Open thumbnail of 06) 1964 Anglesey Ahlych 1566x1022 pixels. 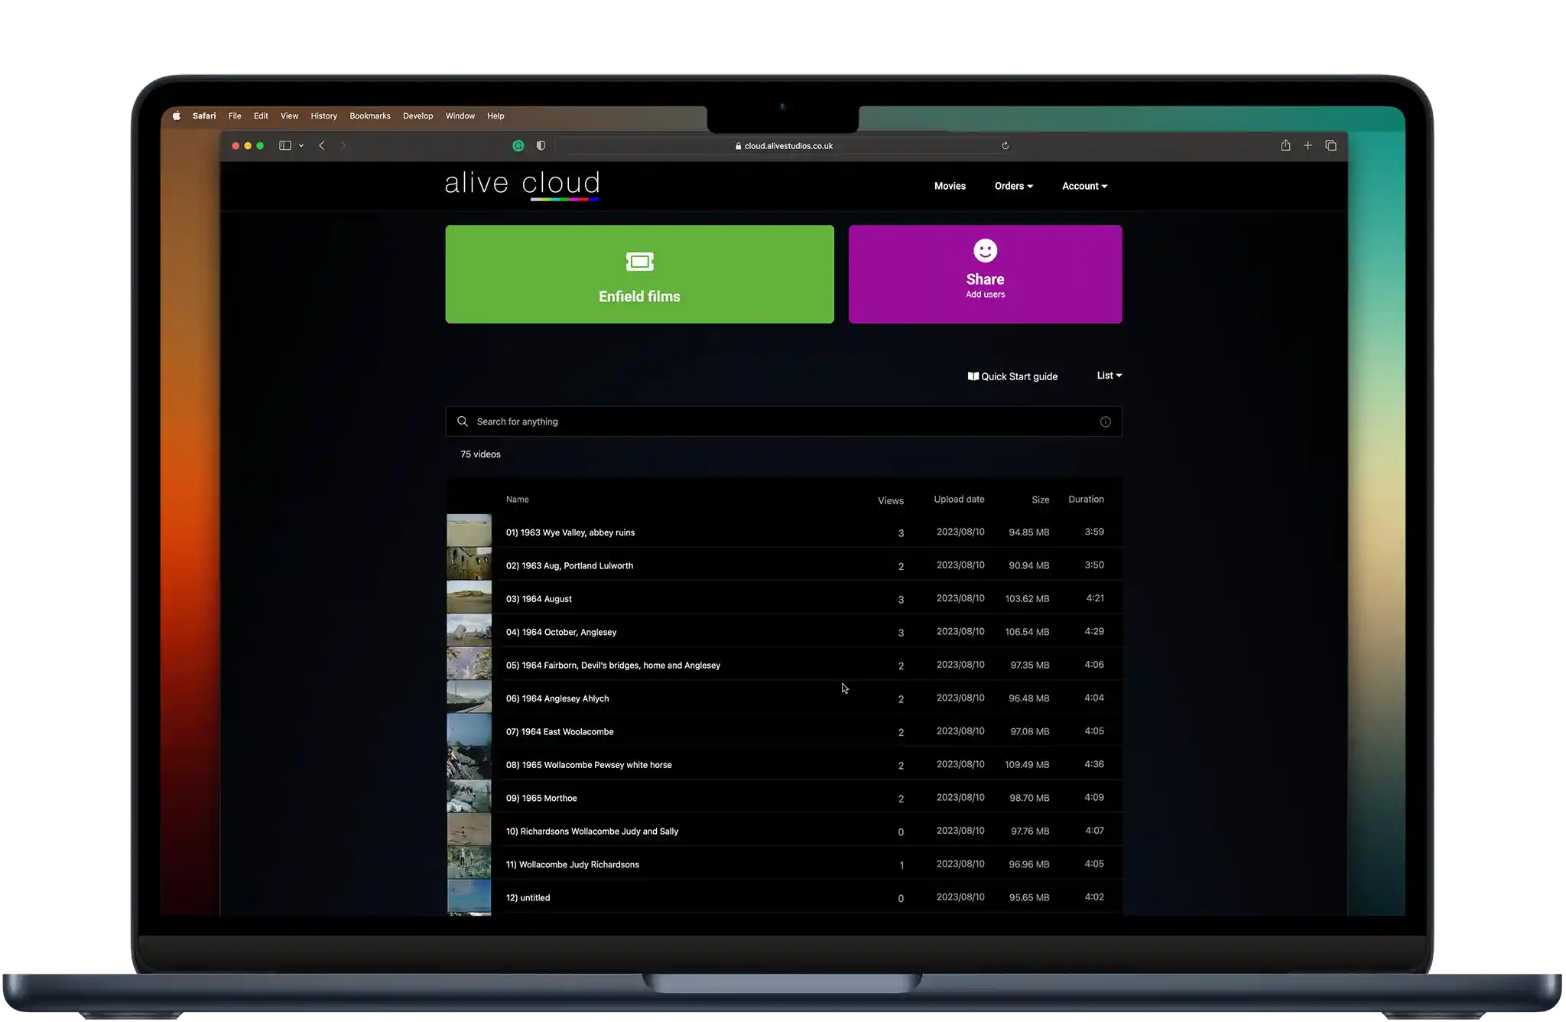(469, 697)
